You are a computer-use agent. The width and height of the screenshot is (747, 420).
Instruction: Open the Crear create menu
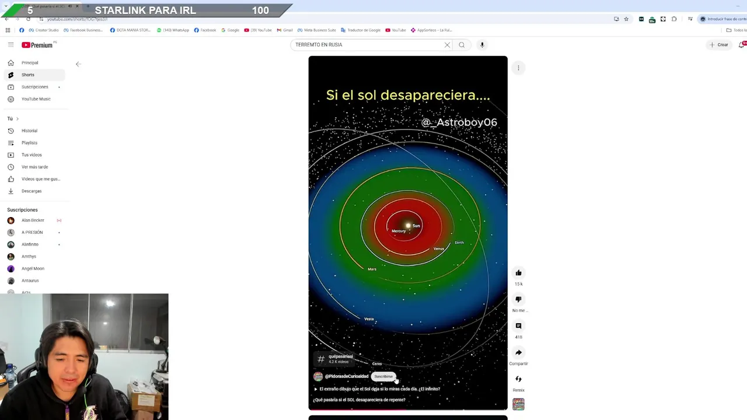click(718, 45)
